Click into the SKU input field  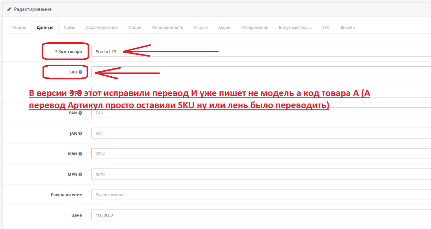click(261, 72)
